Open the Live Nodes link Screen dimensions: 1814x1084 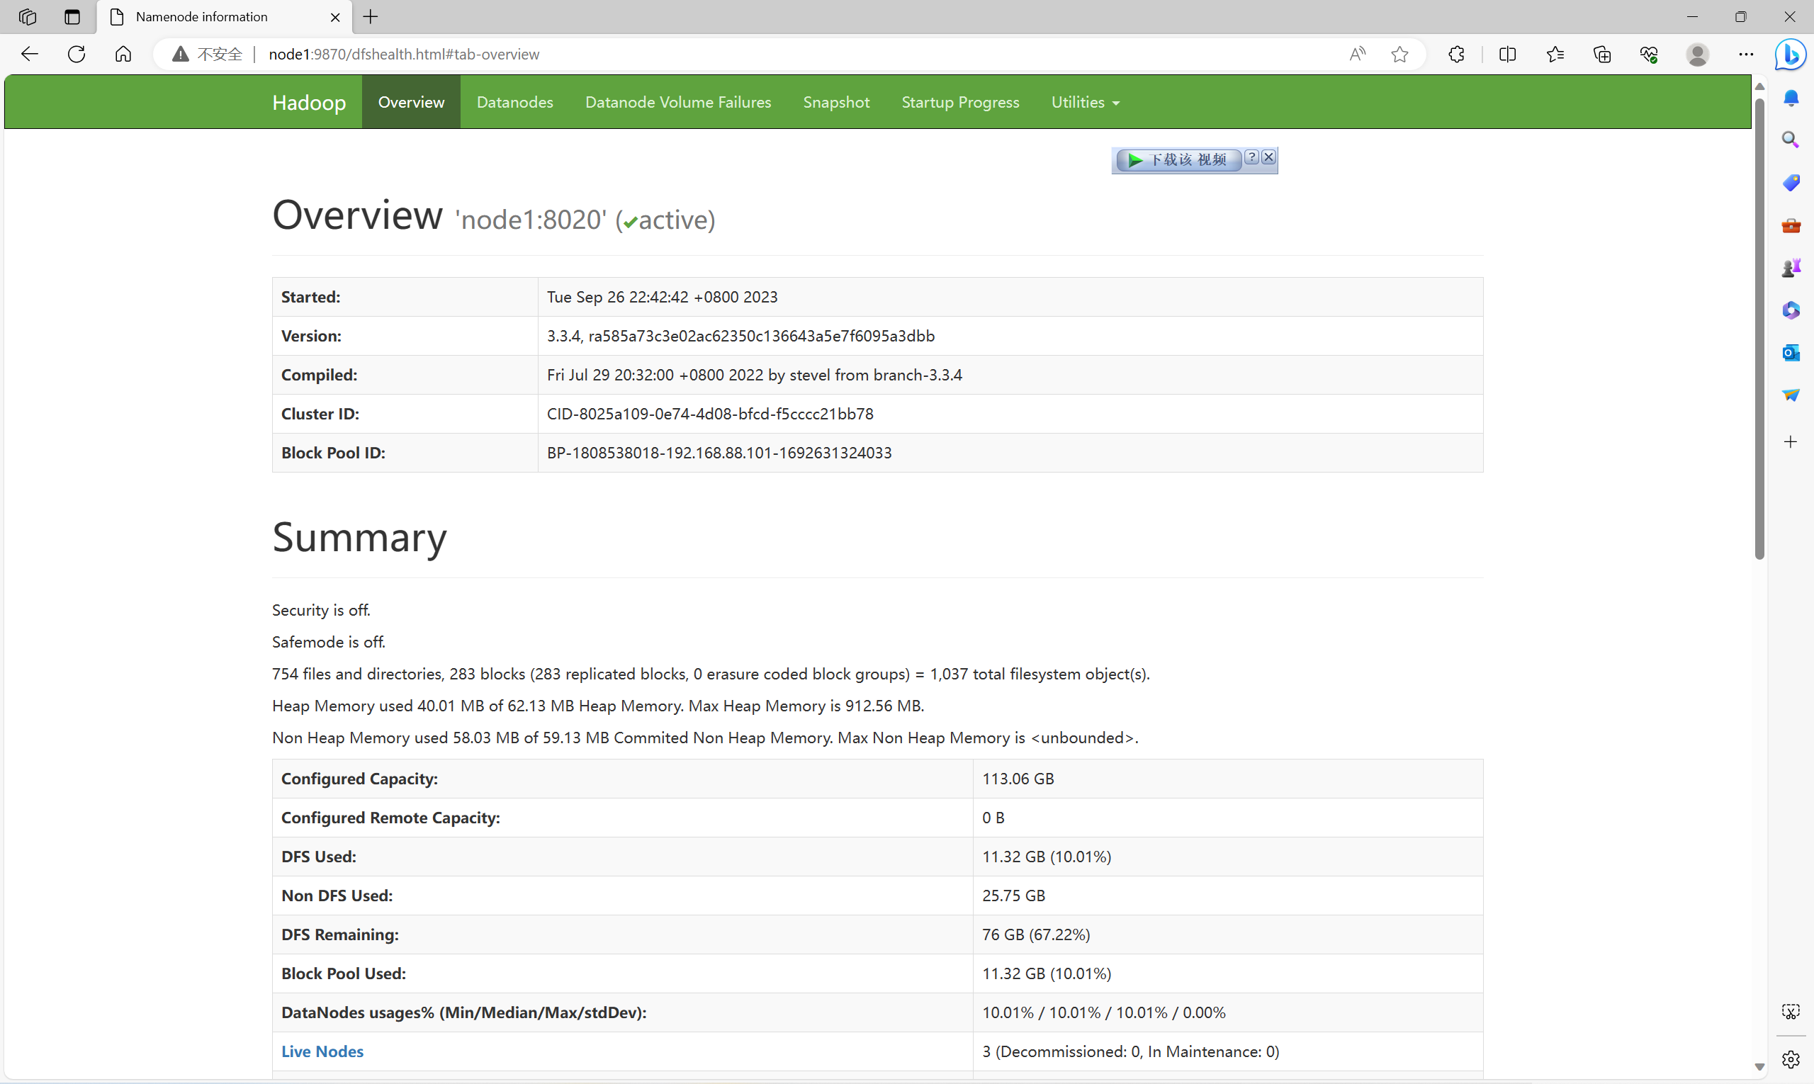pyautogui.click(x=322, y=1051)
